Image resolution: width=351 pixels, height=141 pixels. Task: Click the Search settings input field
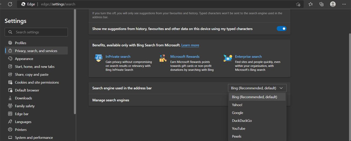(x=36, y=32)
